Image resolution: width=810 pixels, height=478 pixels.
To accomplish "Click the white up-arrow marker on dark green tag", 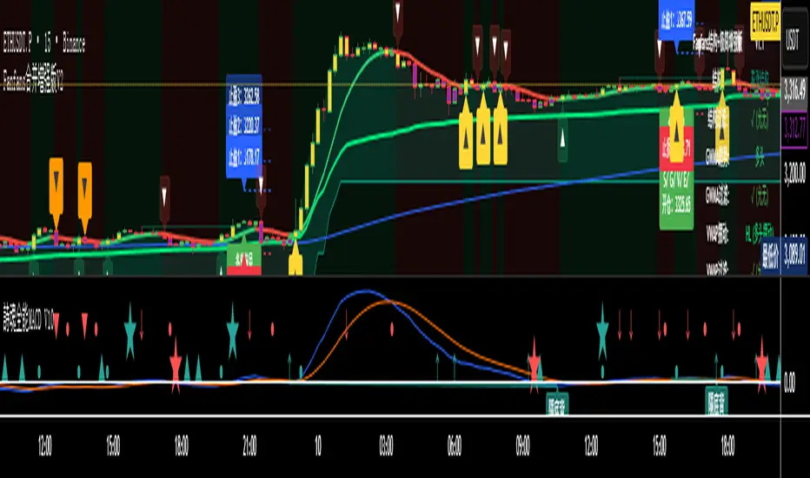I will [562, 138].
